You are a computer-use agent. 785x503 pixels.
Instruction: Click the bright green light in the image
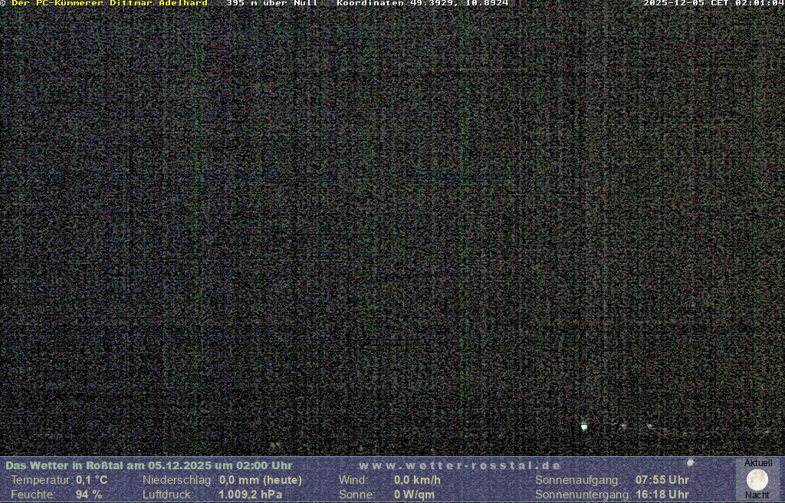pyautogui.click(x=584, y=426)
